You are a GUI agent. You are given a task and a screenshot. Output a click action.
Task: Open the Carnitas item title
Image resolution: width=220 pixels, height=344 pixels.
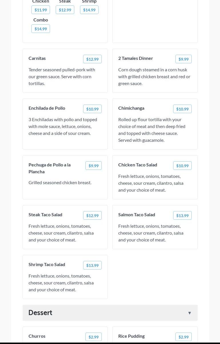(x=37, y=58)
